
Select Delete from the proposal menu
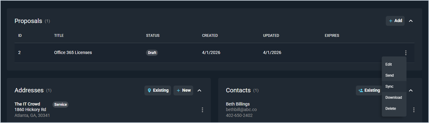(x=391, y=109)
